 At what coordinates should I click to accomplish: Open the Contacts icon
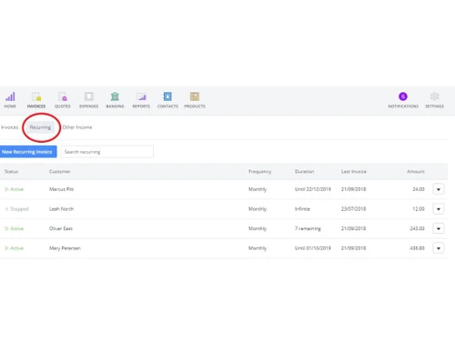point(167,96)
